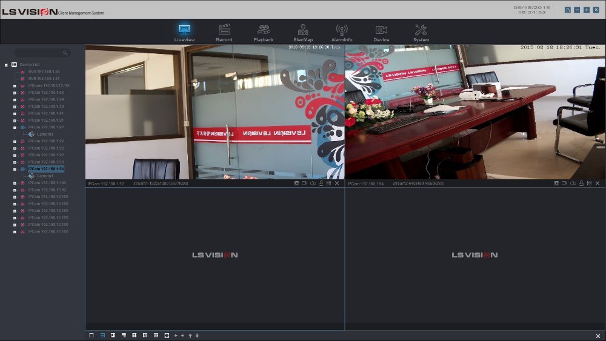Viewport: 606px width, 341px height.
Task: Take snapshot of IPCam-192.168.1.92 video
Action: click(x=296, y=184)
